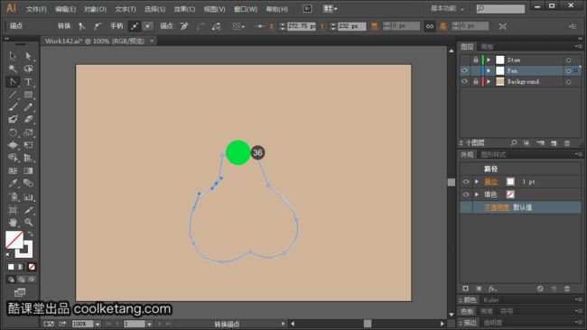Clear appearance with the no-symbol icon
The width and height of the screenshot is (587, 330).
pyautogui.click(x=540, y=289)
